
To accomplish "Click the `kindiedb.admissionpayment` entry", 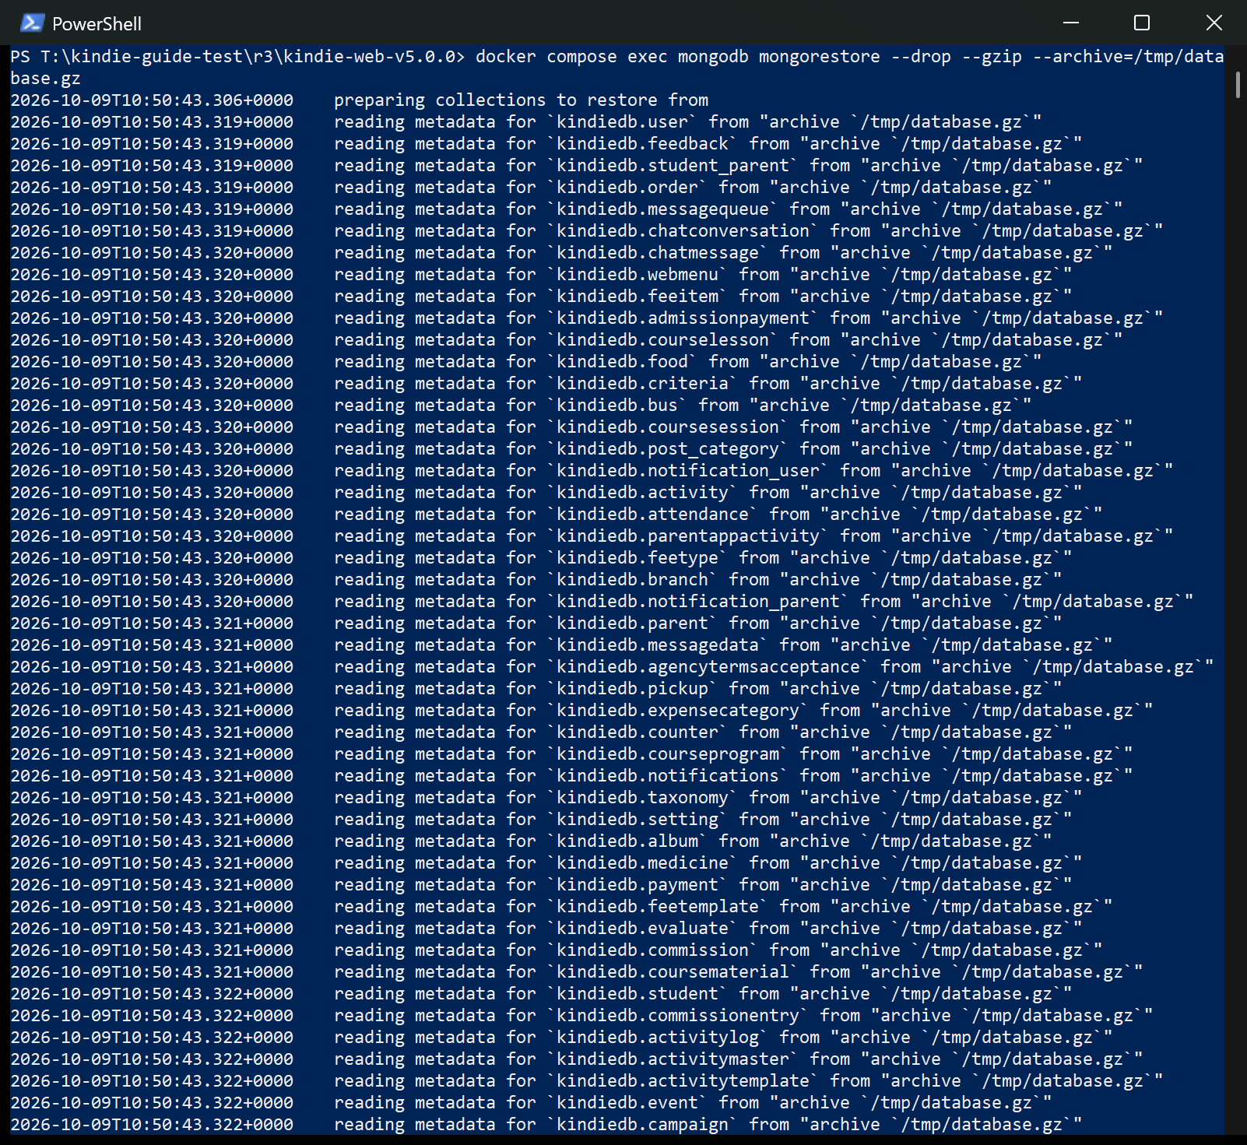I will pyautogui.click(x=683, y=318).
